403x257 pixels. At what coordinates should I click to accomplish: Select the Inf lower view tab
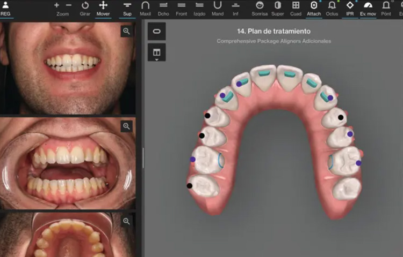coord(235,7)
